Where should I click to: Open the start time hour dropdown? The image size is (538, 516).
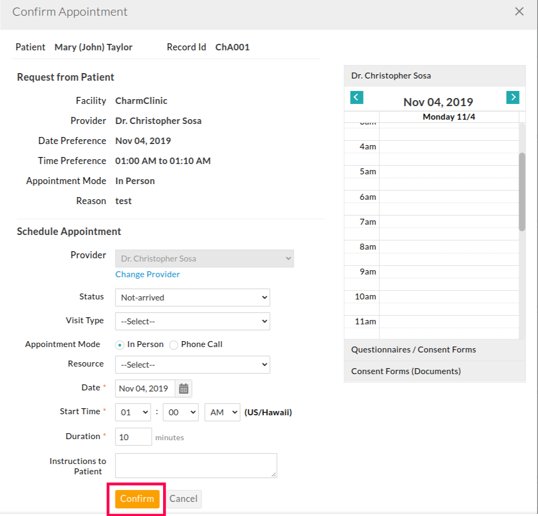pos(133,412)
